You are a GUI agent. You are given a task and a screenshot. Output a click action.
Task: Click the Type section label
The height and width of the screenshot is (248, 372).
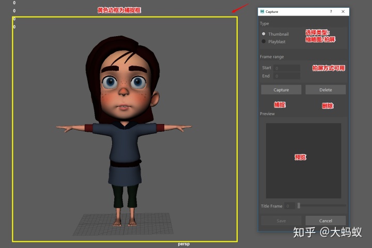(265, 23)
